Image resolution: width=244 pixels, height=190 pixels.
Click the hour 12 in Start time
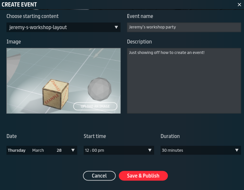(87, 150)
